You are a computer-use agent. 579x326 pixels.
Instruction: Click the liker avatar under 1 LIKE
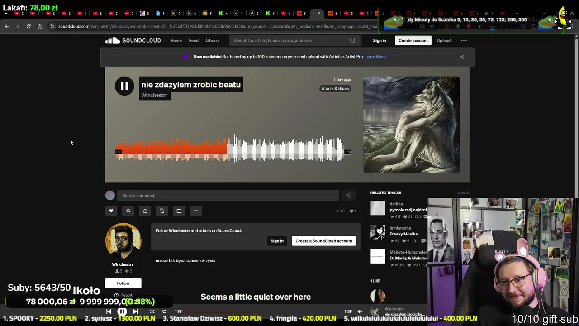(x=378, y=296)
